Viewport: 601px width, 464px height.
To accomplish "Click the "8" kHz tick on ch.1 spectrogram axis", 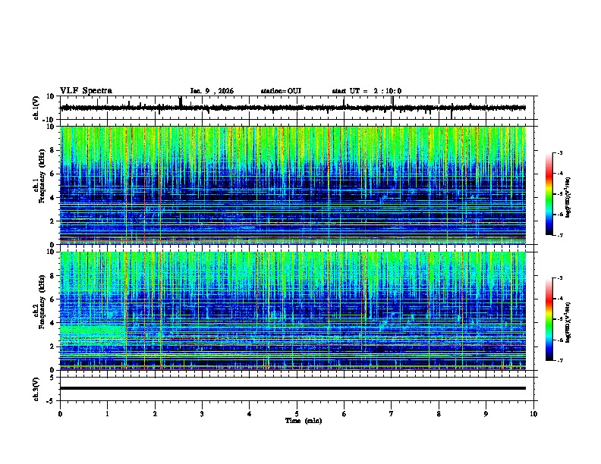I will click(53, 150).
